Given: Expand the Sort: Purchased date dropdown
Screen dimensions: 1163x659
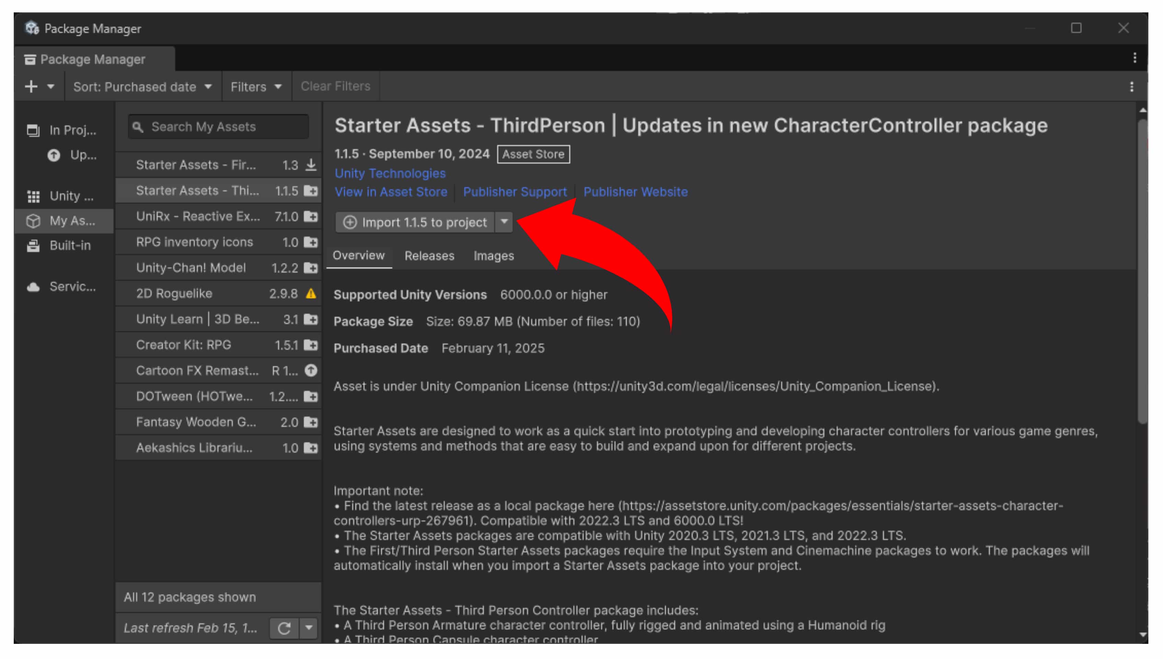Looking at the screenshot, I should coord(142,86).
